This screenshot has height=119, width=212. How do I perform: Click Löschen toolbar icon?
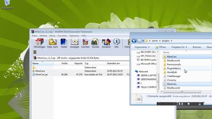coord(85,43)
